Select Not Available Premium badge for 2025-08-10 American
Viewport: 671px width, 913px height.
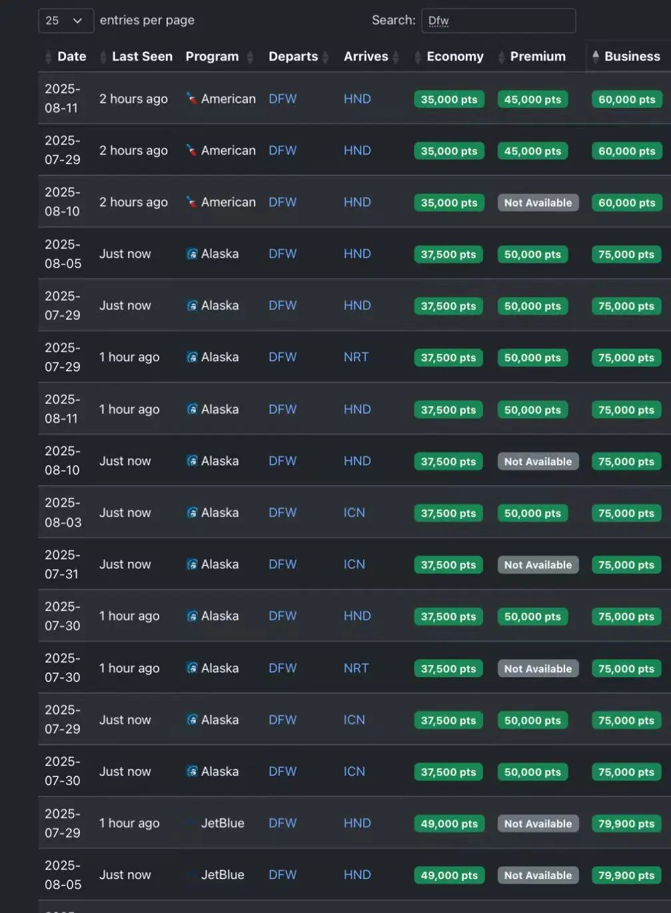tap(538, 203)
